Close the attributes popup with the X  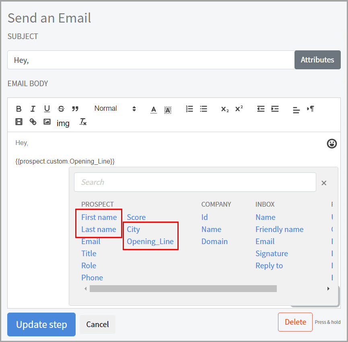tap(324, 183)
